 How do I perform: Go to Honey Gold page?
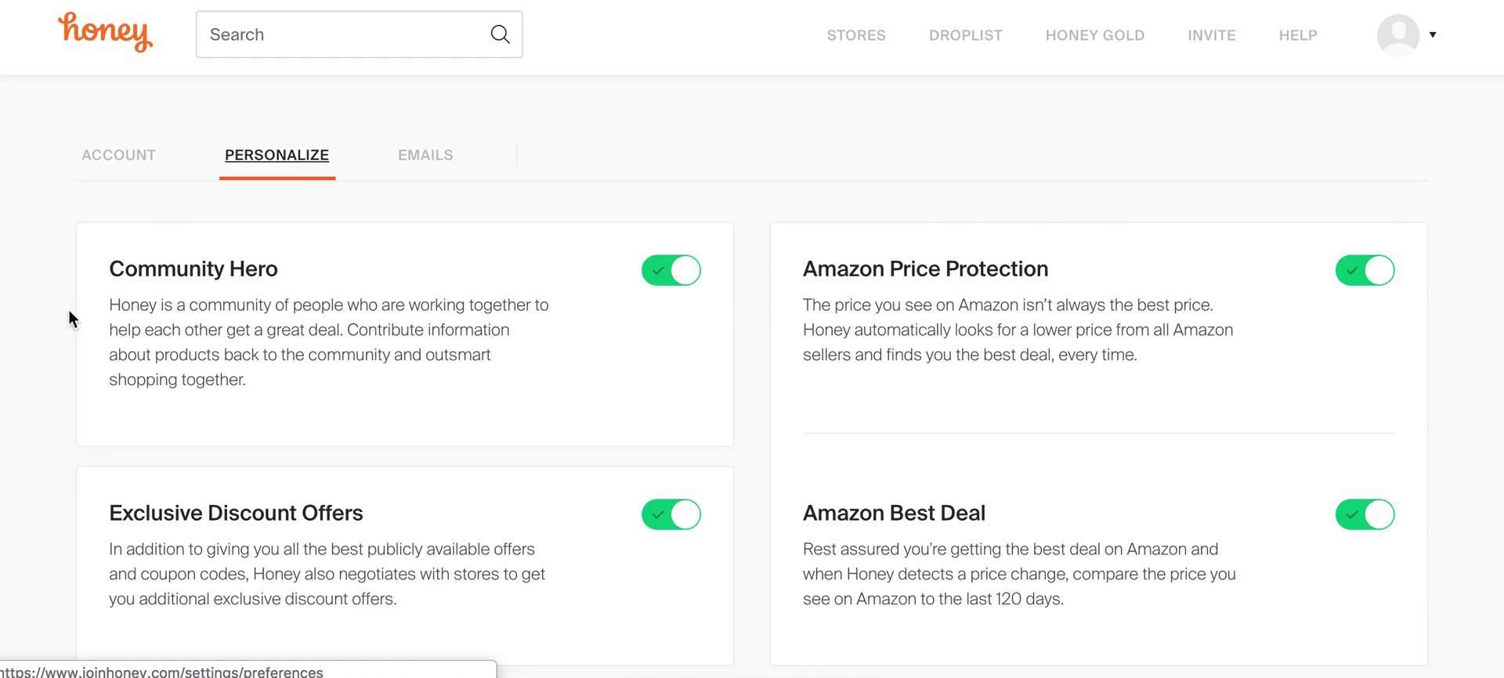[x=1095, y=35]
